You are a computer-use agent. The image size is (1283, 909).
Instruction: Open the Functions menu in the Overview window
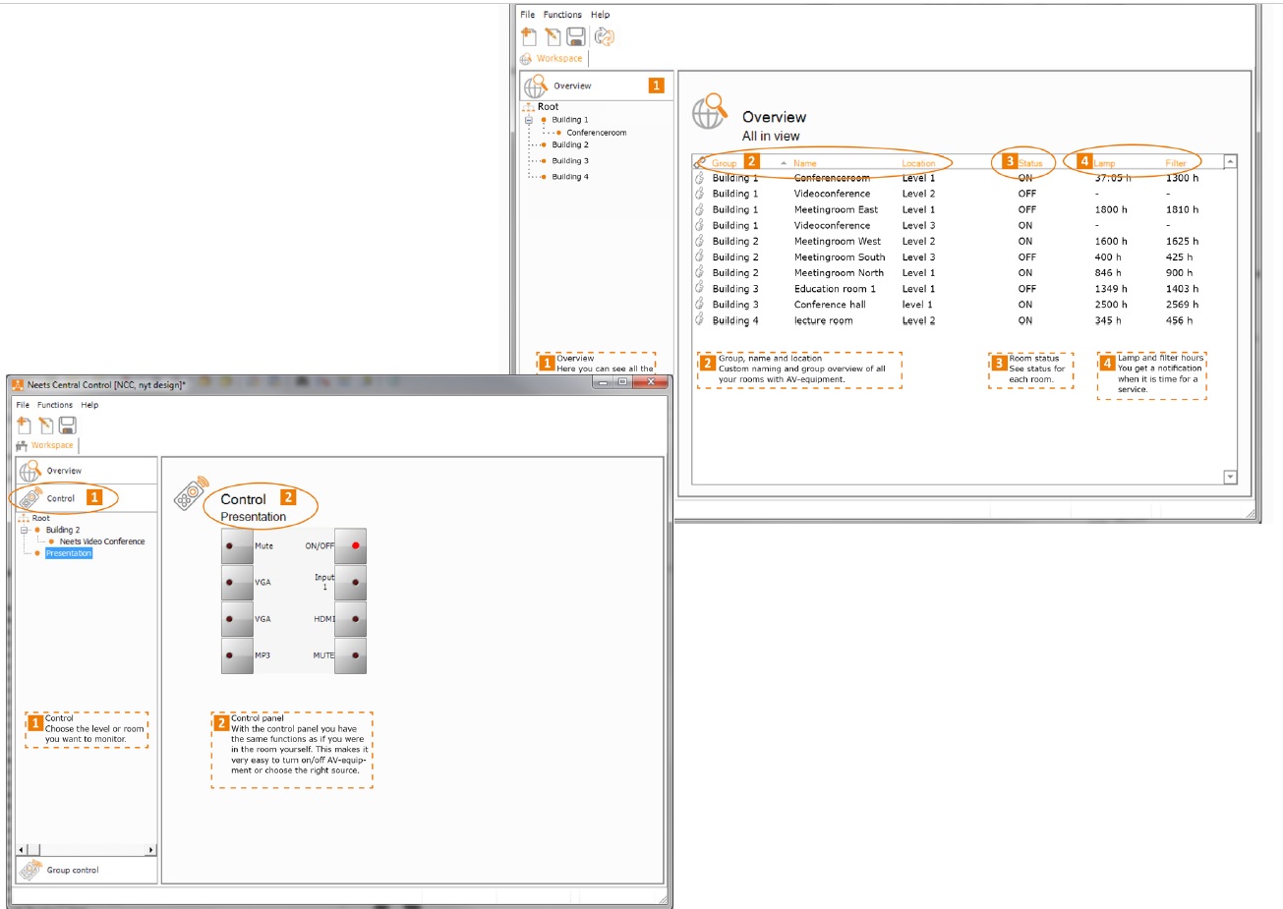562,15
